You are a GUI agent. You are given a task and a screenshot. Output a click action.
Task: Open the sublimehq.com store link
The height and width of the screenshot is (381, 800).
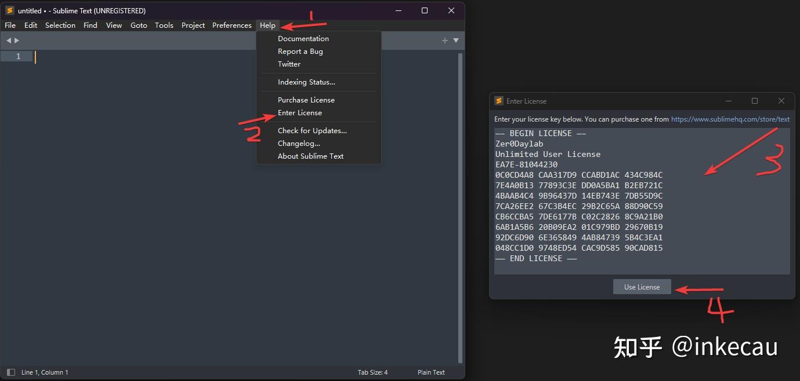730,119
